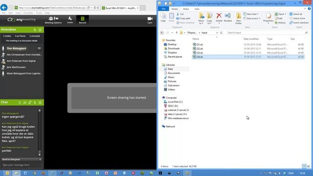Turn on the Cam icon

tap(150, 20)
